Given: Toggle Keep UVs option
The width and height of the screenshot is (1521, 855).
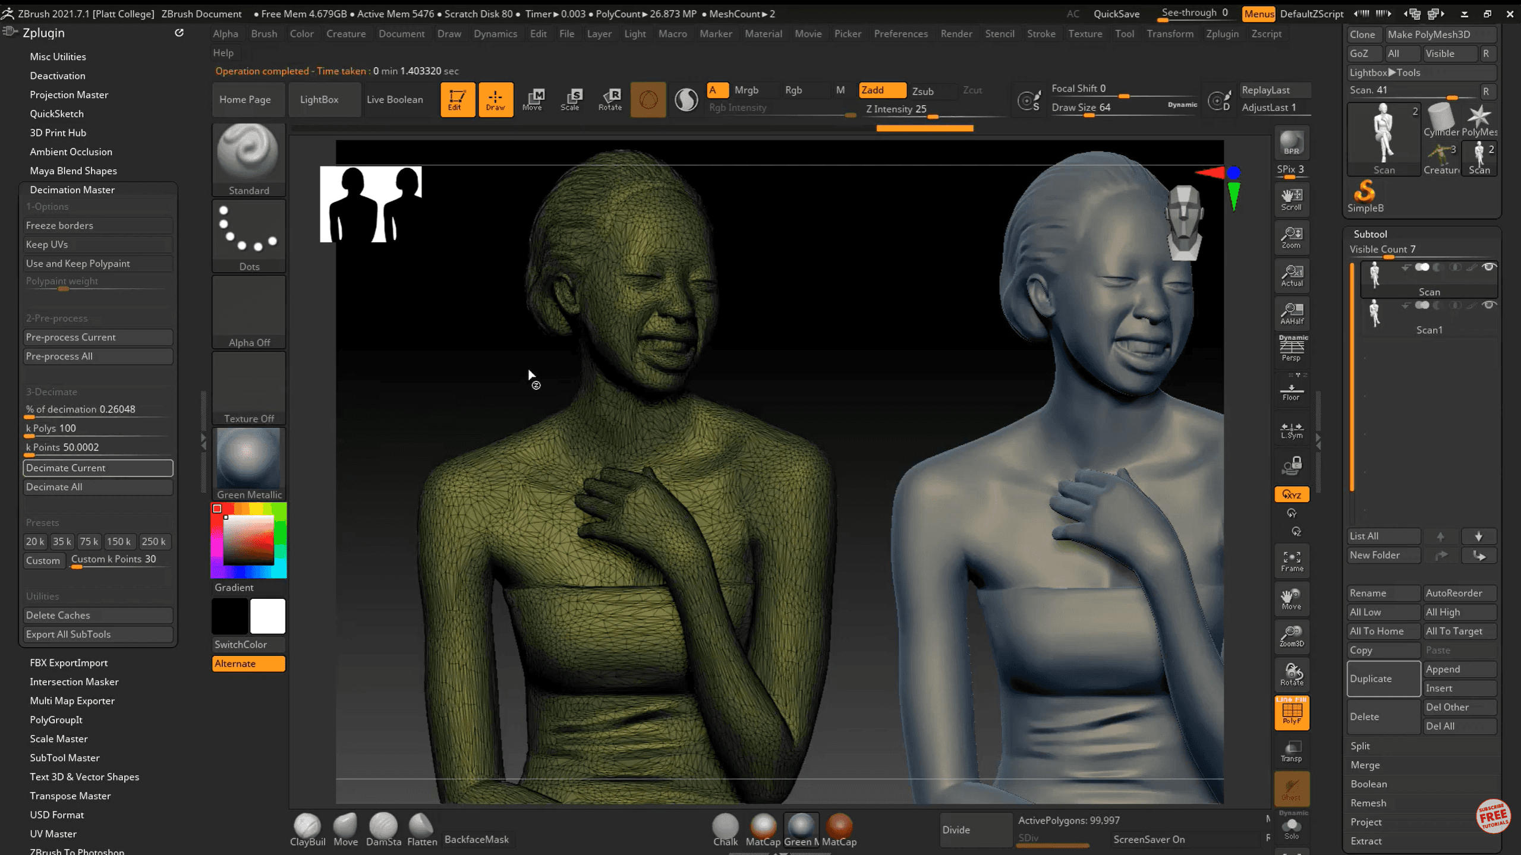Looking at the screenshot, I should pyautogui.click(x=97, y=244).
